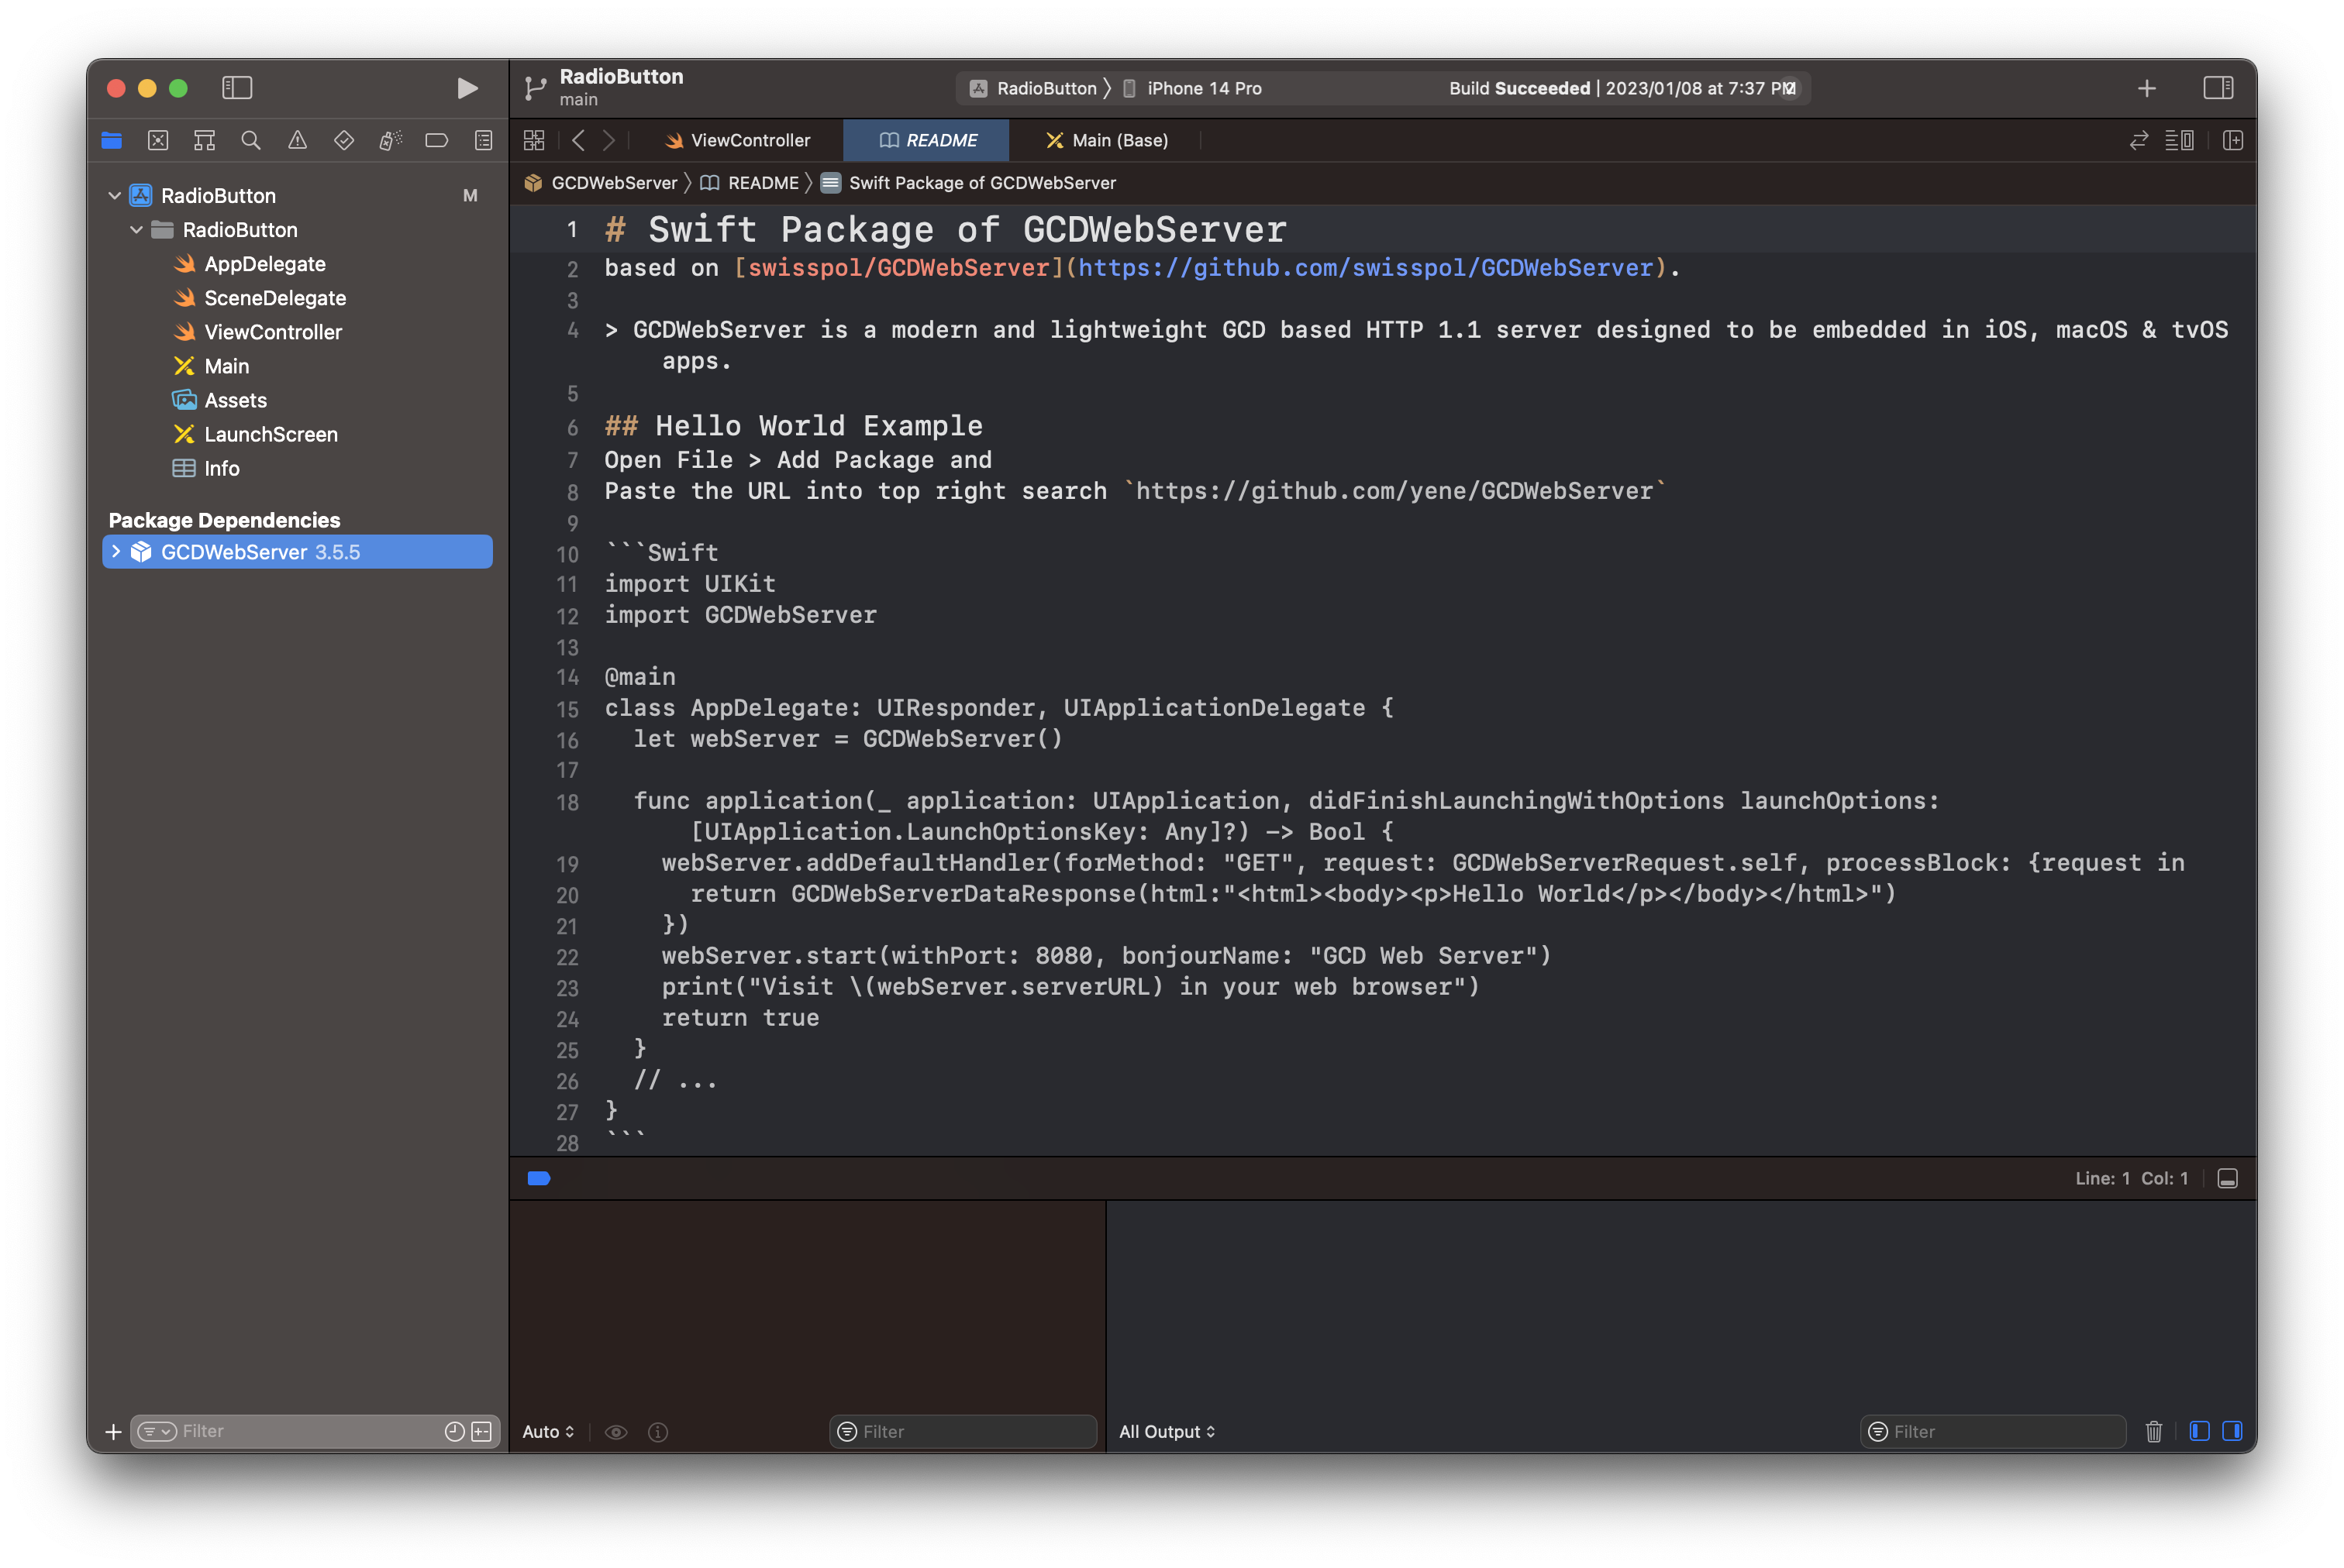Open the Debug navigator

(390, 140)
